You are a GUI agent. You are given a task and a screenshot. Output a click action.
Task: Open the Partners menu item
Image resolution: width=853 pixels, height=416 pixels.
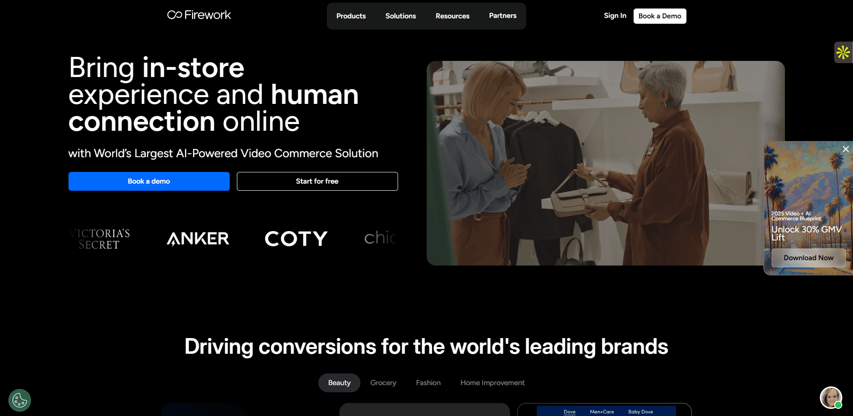(x=502, y=16)
